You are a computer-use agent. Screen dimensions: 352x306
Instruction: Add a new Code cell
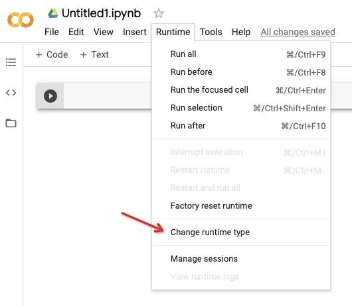coord(52,54)
